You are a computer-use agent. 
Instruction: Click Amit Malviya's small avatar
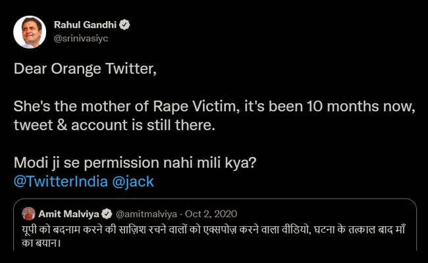(x=28, y=214)
